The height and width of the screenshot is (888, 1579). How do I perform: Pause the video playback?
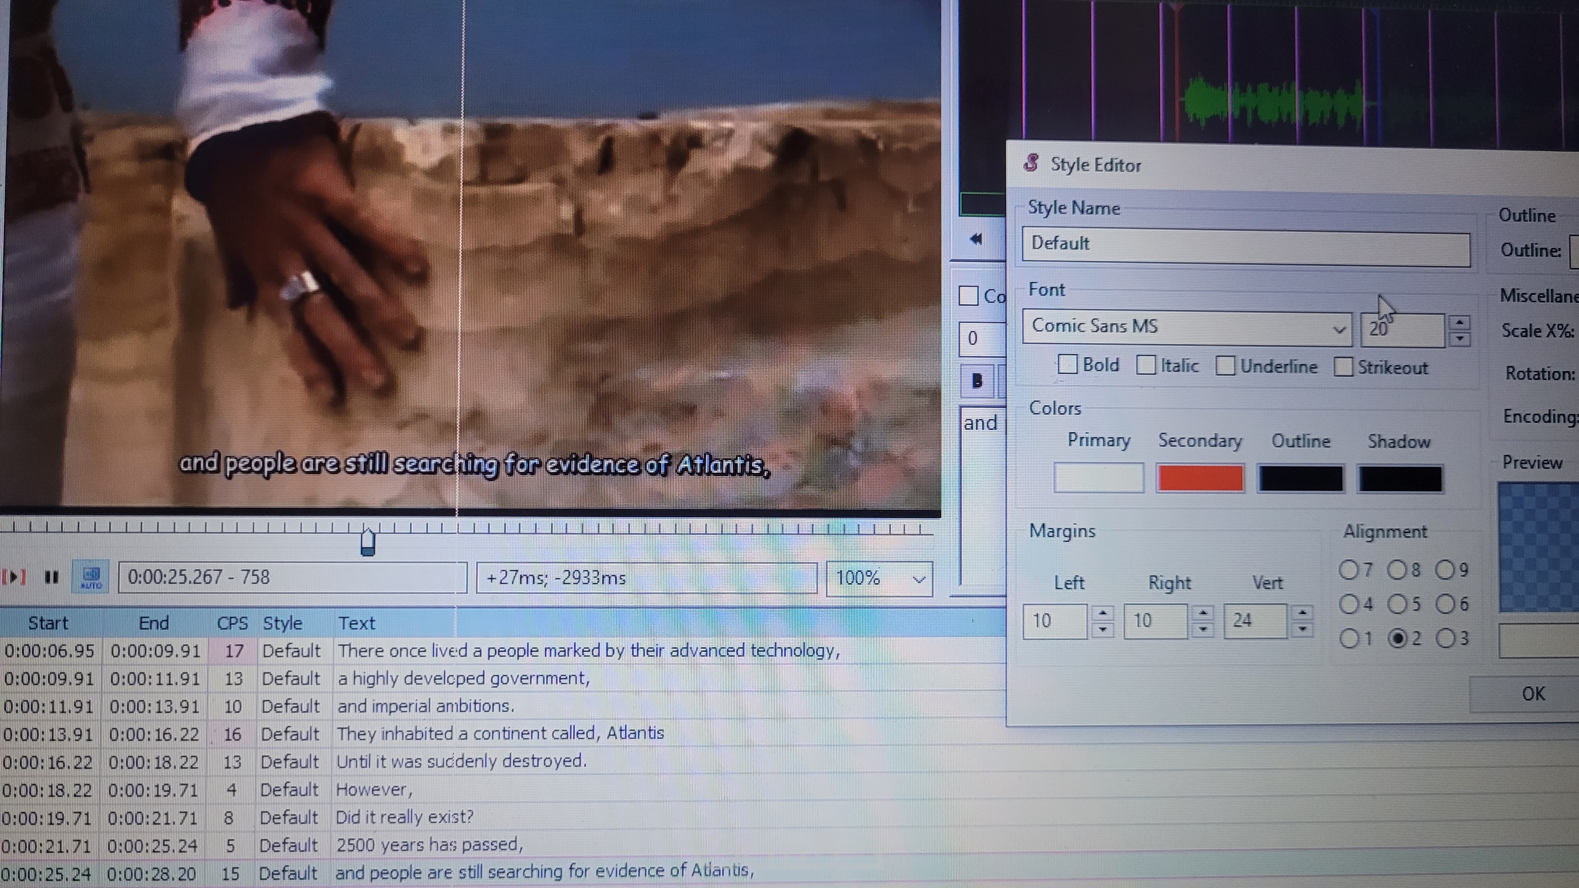coord(51,577)
